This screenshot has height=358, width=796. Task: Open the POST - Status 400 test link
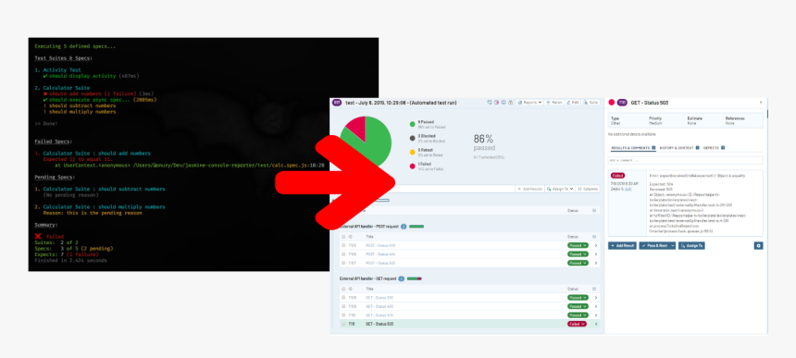click(380, 245)
